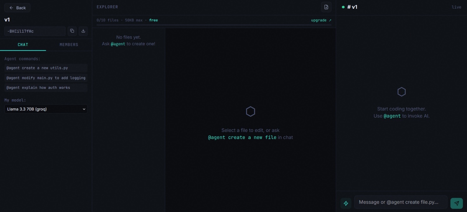Use command '@agent modify main.py to add logging'

[x=46, y=78]
